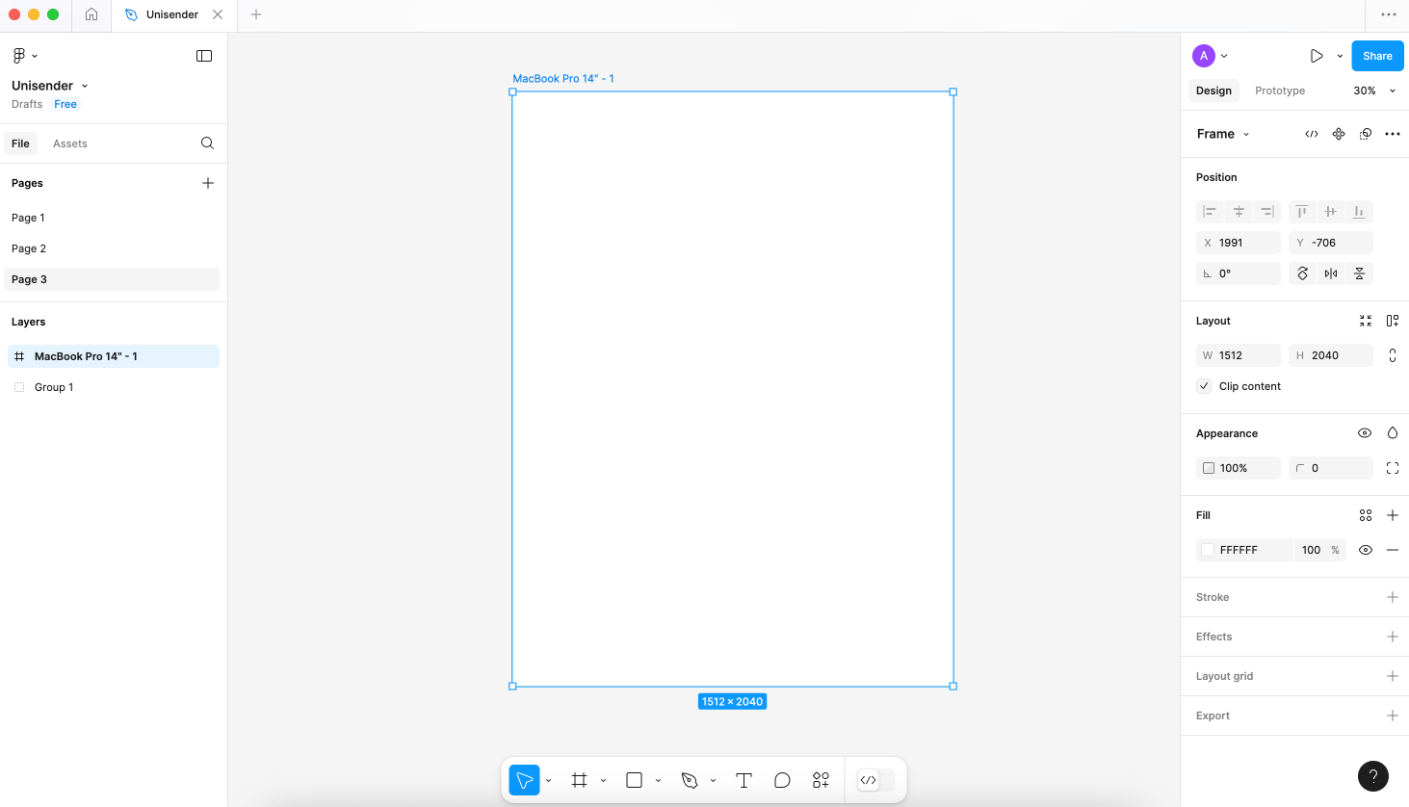Screen dimensions: 1409x807
Task: Choose the Frame tool
Action: click(579, 780)
